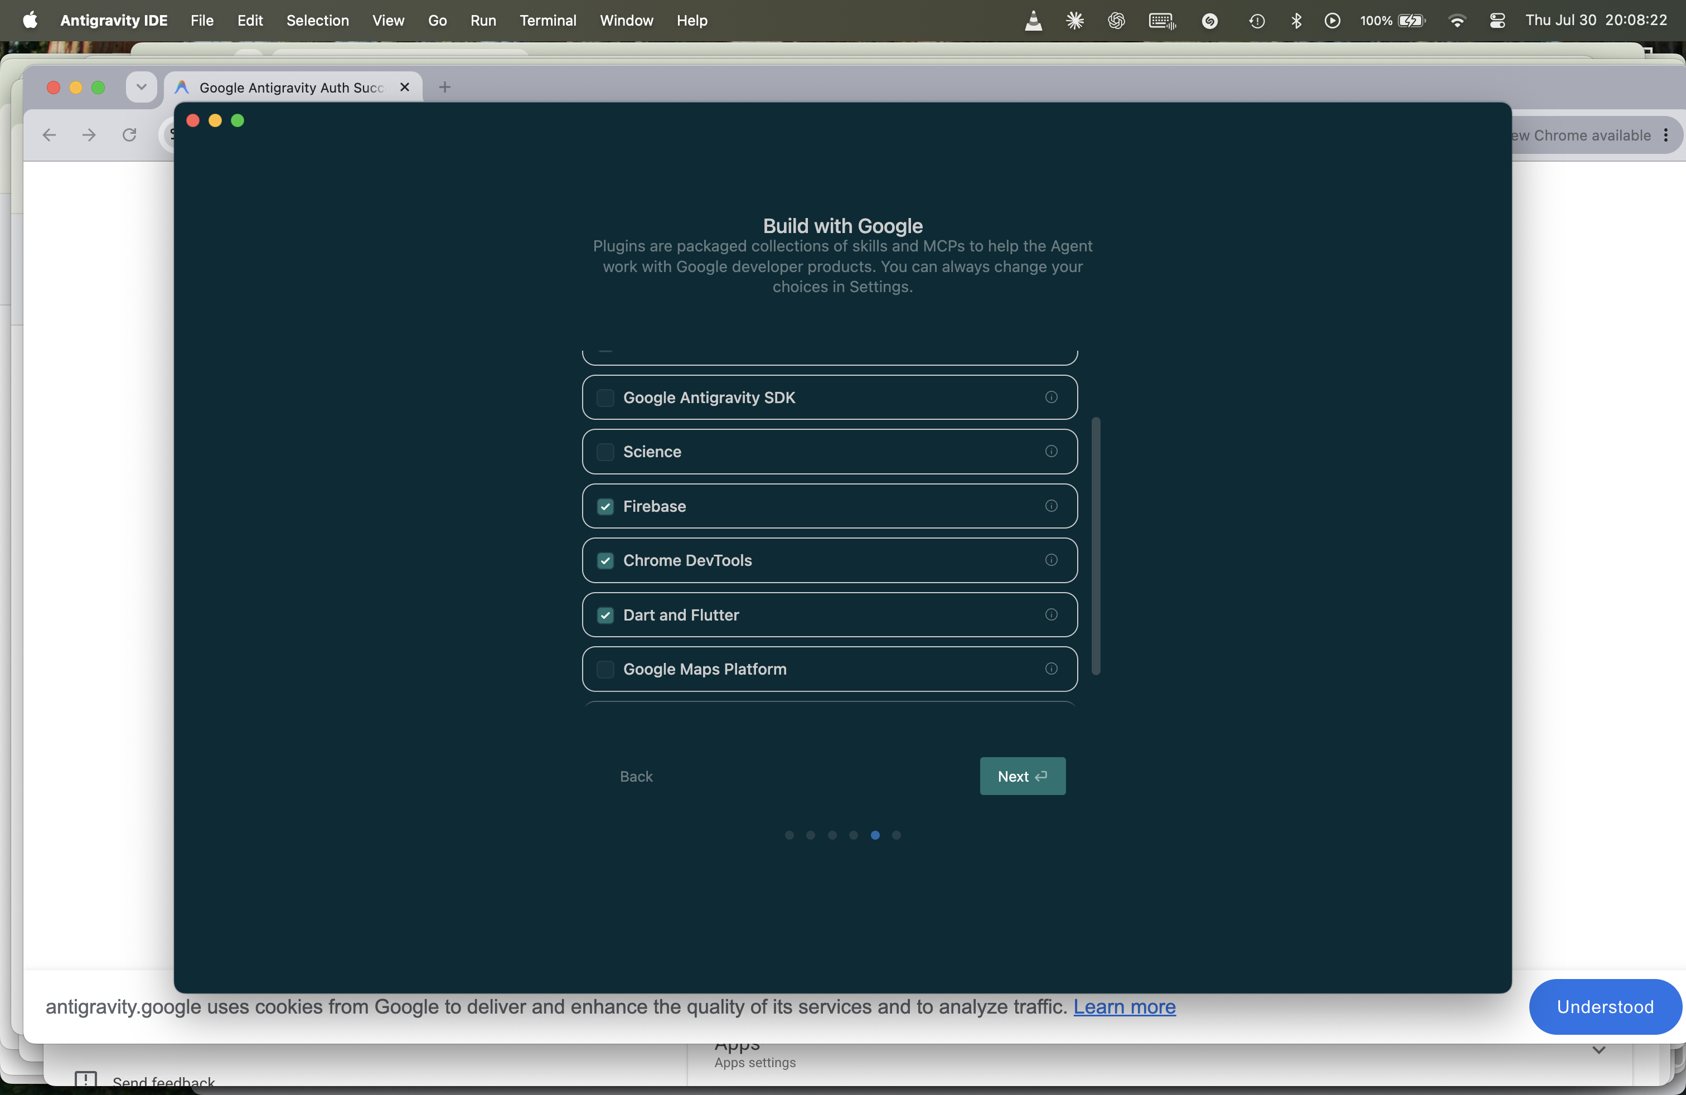This screenshot has width=1686, height=1095.
Task: Reload the page in Chrome window
Action: tap(129, 134)
